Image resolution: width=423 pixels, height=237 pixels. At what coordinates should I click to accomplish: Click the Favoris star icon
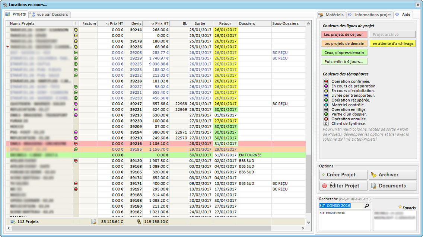(x=400, y=207)
